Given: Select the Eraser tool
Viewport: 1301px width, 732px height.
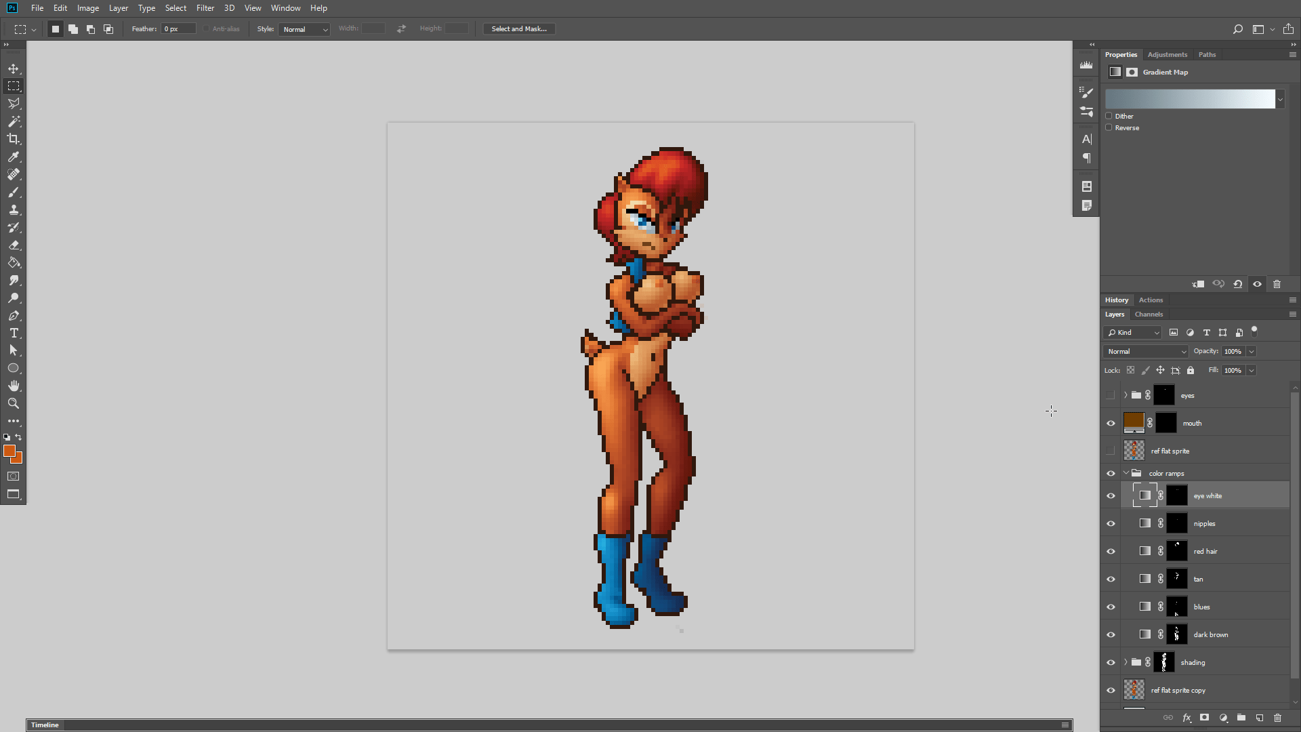Looking at the screenshot, I should point(14,245).
